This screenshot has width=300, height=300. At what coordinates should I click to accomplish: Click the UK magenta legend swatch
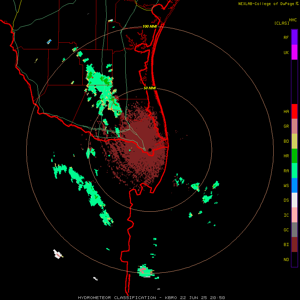coord(294,52)
